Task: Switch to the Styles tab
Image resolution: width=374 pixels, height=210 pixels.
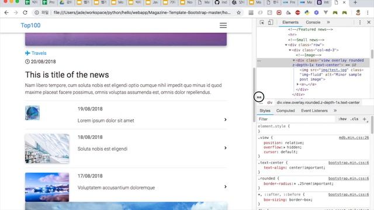Action: tap(265, 111)
